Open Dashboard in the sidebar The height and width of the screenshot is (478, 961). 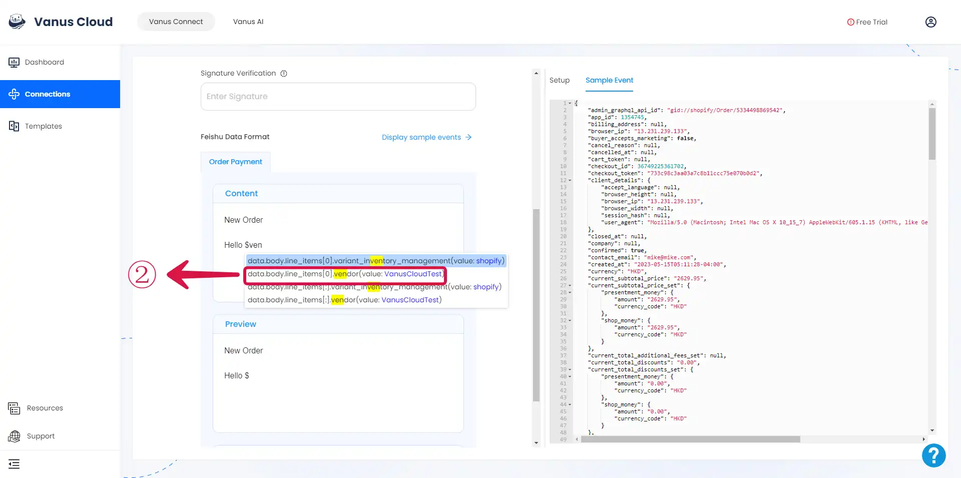60,62
